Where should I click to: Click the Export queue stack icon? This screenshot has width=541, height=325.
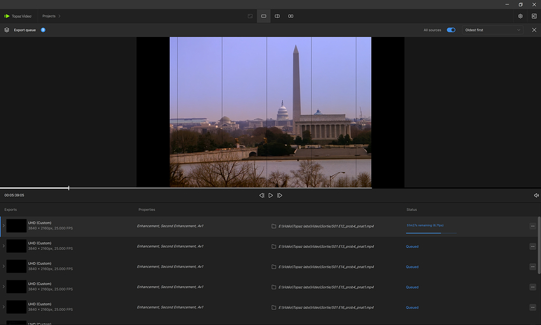click(6, 30)
